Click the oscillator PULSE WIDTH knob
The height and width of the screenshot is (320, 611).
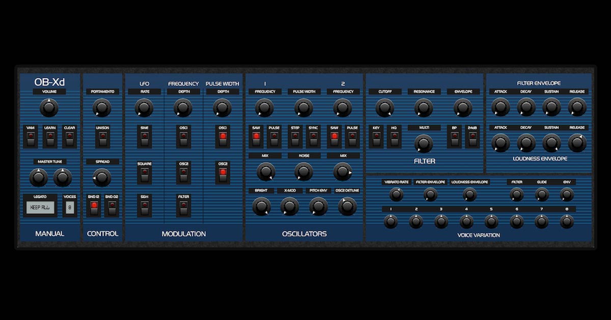coord(304,108)
